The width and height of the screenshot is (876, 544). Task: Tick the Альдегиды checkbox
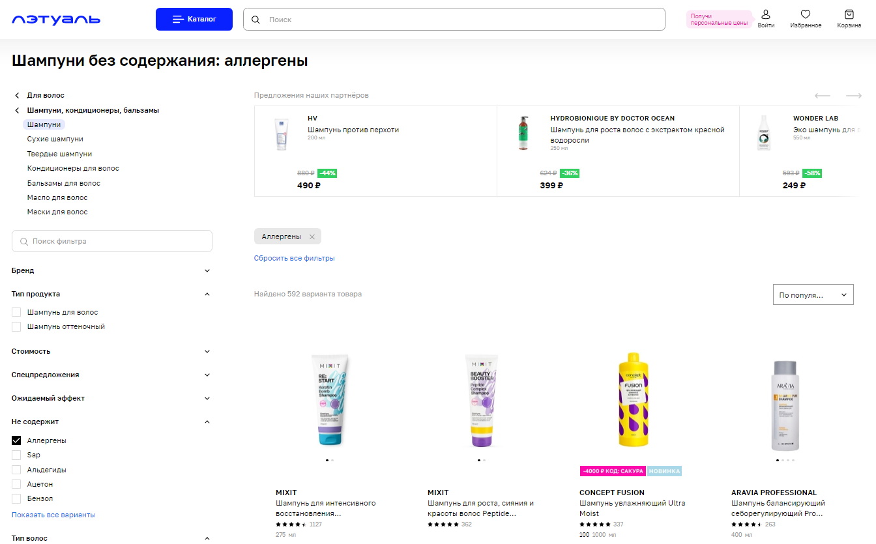16,470
